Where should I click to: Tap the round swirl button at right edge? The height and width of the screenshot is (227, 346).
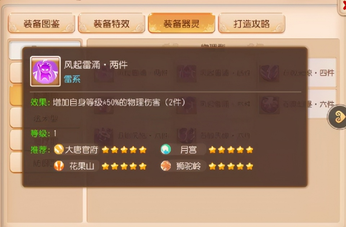(337, 117)
